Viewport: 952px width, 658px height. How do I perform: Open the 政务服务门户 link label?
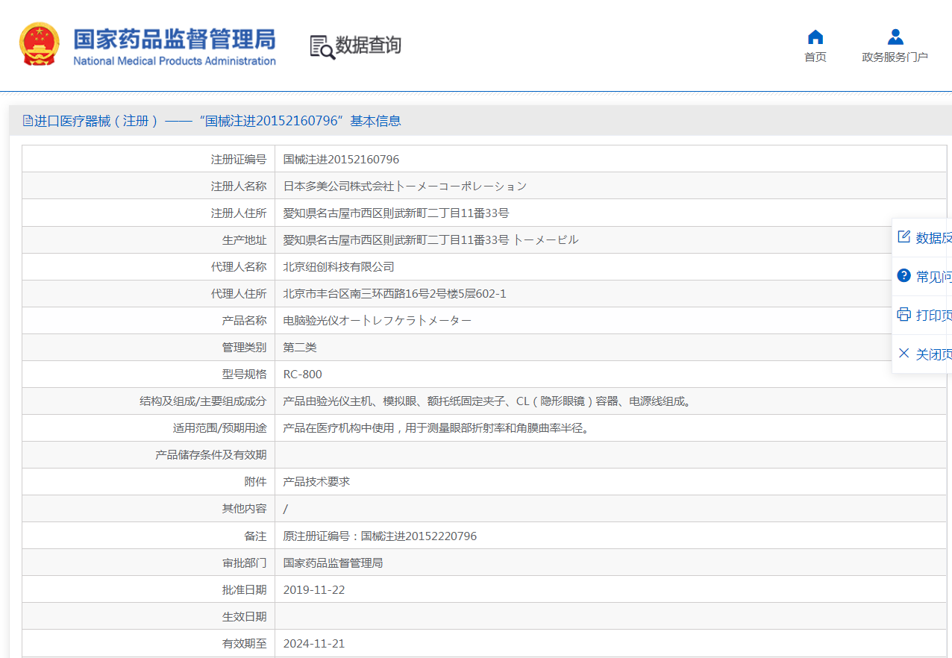[x=895, y=57]
